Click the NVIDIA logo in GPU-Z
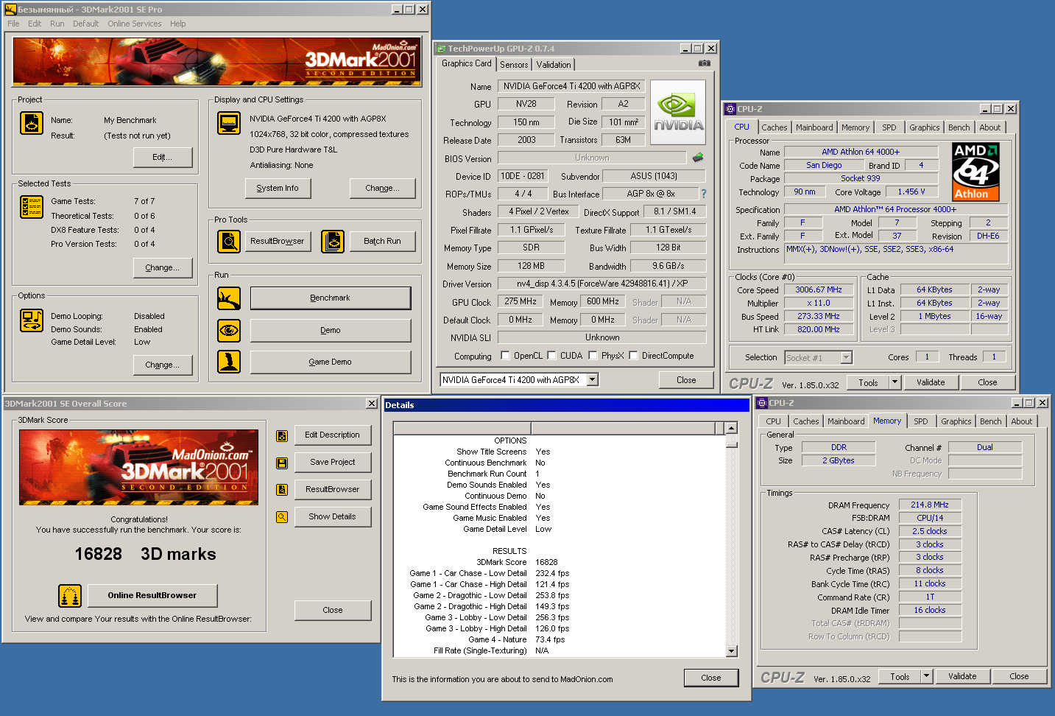 678,113
